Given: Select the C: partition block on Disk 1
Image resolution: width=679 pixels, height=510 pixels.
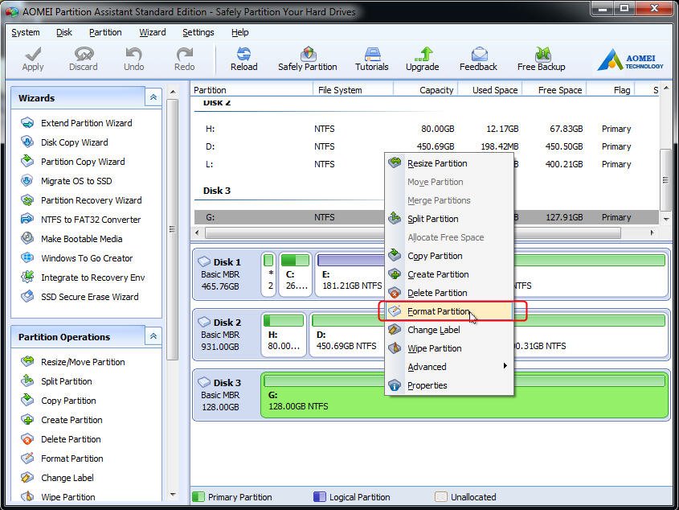Looking at the screenshot, I should coord(295,274).
